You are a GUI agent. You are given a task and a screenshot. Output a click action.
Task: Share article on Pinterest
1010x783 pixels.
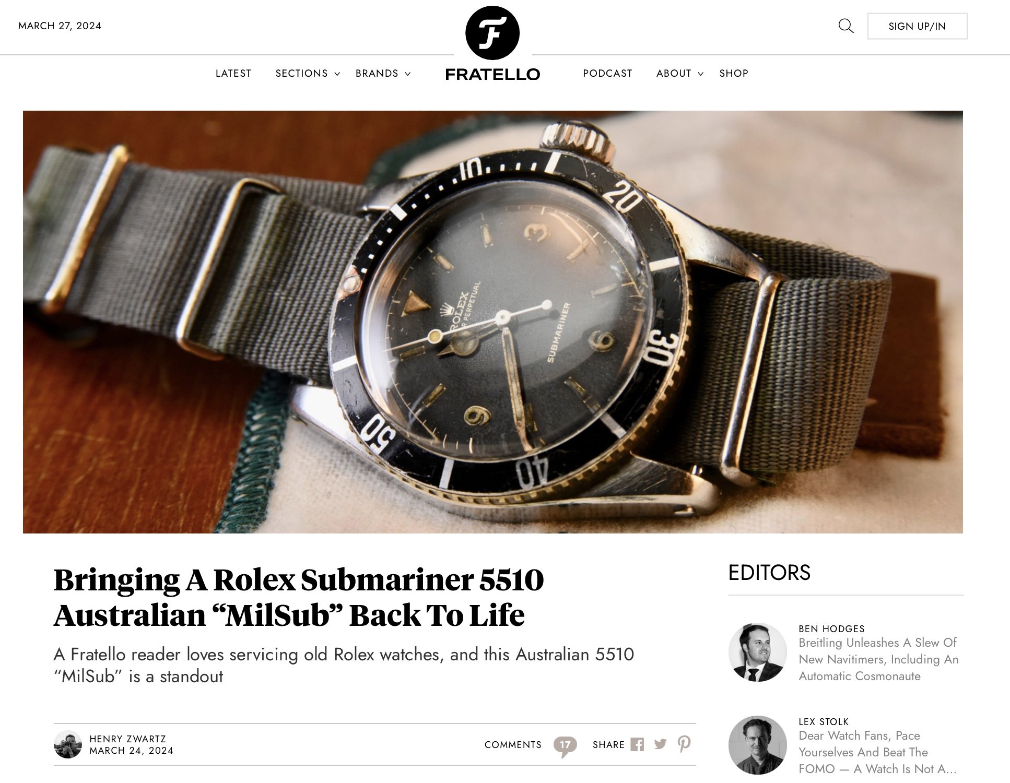click(684, 744)
